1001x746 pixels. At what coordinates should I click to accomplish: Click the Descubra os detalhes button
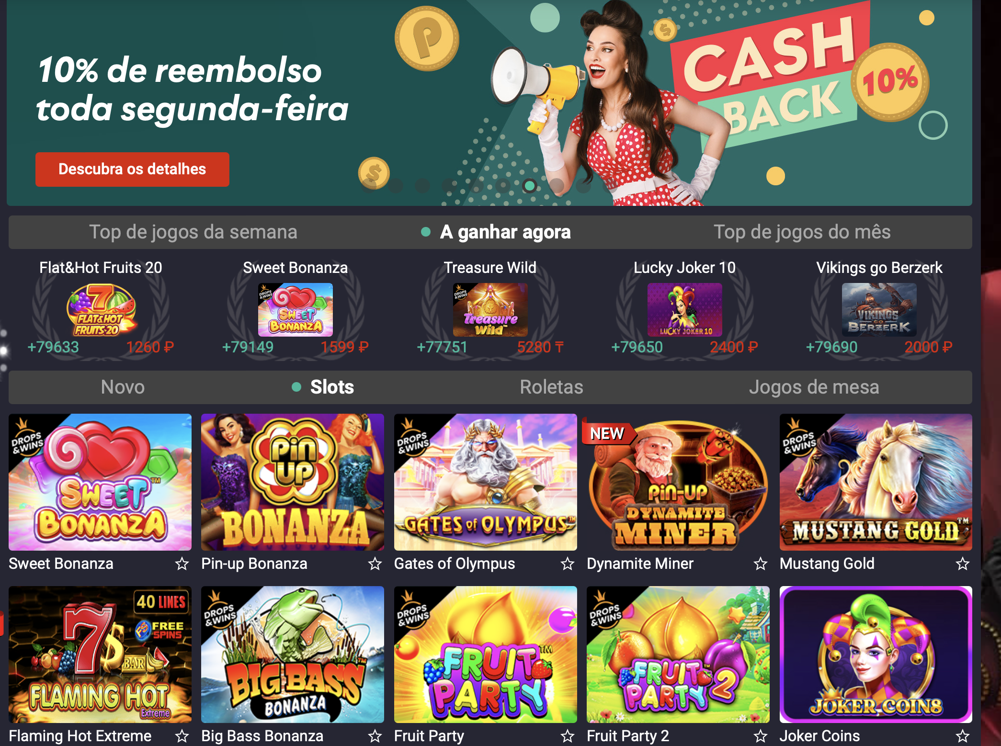pyautogui.click(x=132, y=169)
